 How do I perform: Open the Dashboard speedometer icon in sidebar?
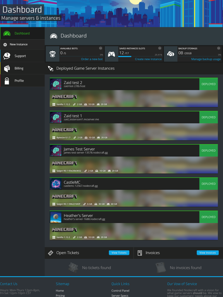click(x=7, y=34)
